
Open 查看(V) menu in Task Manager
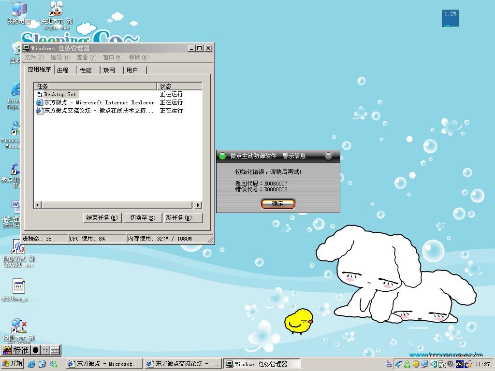pyautogui.click(x=86, y=57)
